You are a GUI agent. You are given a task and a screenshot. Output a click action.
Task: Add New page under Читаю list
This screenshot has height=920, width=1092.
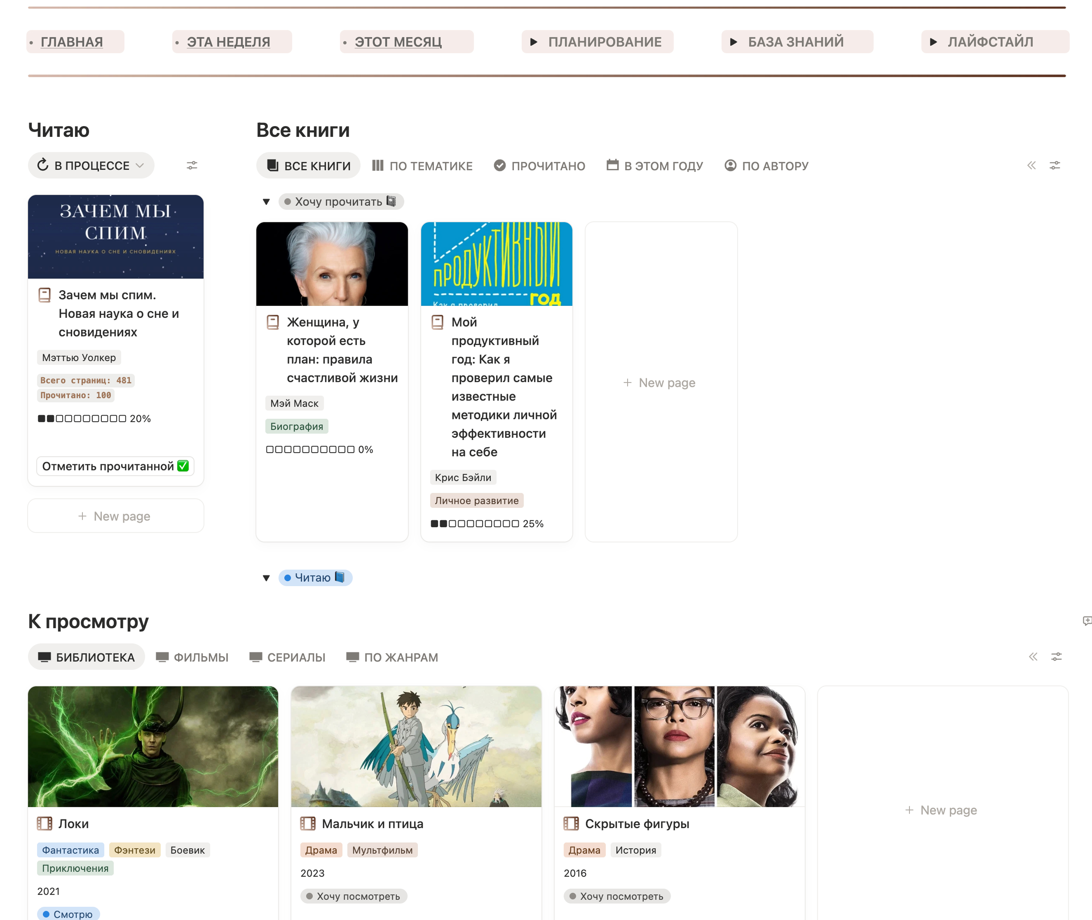(116, 516)
